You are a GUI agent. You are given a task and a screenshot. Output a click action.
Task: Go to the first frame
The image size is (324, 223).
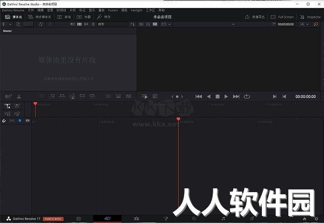pos(199,96)
